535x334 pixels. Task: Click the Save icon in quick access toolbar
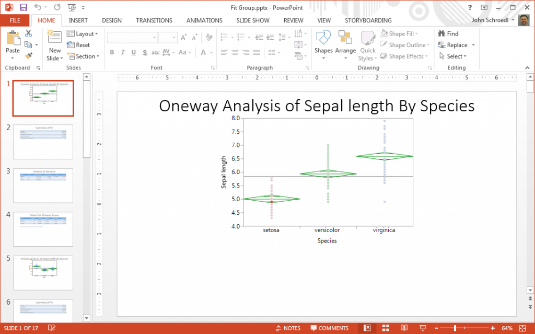(23, 7)
